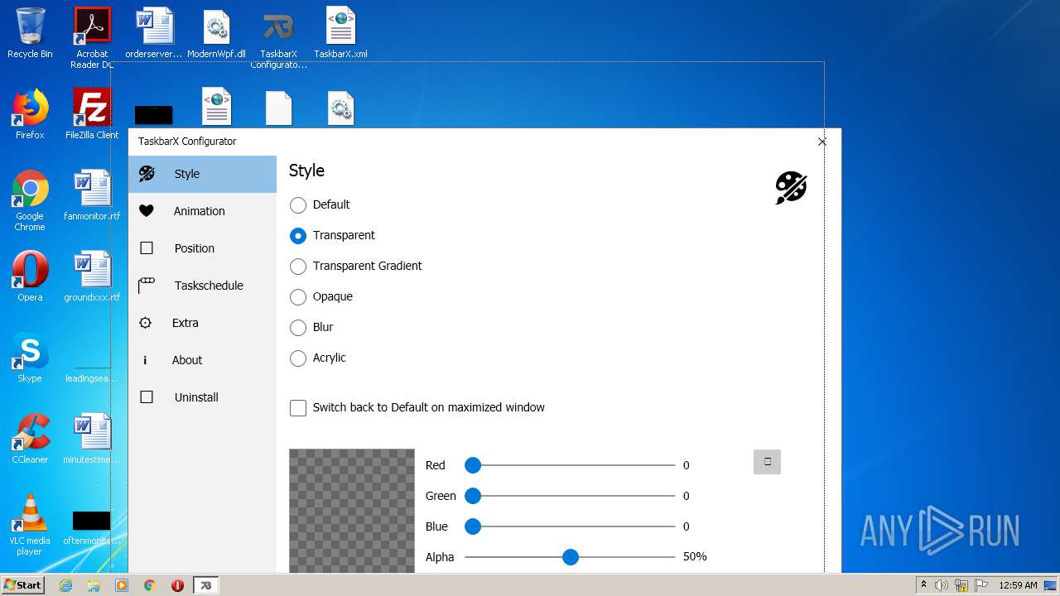Click the small gray button beside Red slider
The width and height of the screenshot is (1060, 596).
(767, 462)
